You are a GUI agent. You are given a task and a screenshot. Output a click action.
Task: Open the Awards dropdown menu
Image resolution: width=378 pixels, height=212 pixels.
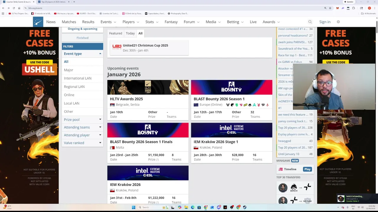click(x=271, y=22)
